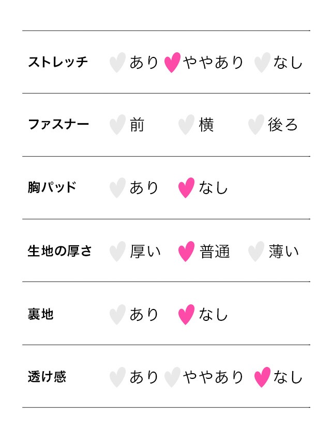Screen dimensions: 331x442
Task: Click the gray heart next to ストレッチ なし
Action: pos(262,62)
